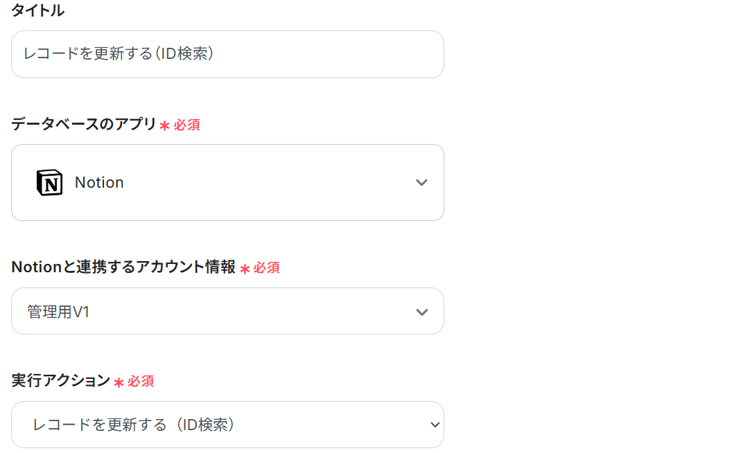Click the 実行アクション label
The height and width of the screenshot is (453, 752).
61,381
